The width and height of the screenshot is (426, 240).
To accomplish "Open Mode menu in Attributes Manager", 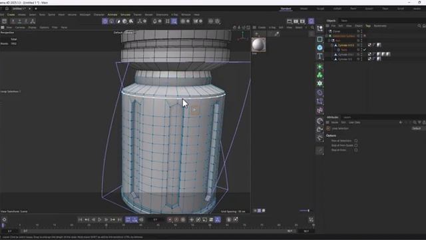I will tap(334, 123).
